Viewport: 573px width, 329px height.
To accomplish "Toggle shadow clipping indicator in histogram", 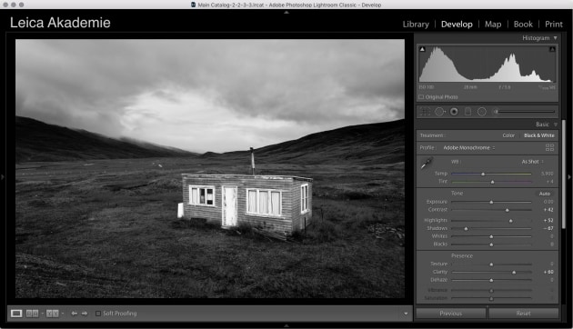I will pyautogui.click(x=422, y=49).
